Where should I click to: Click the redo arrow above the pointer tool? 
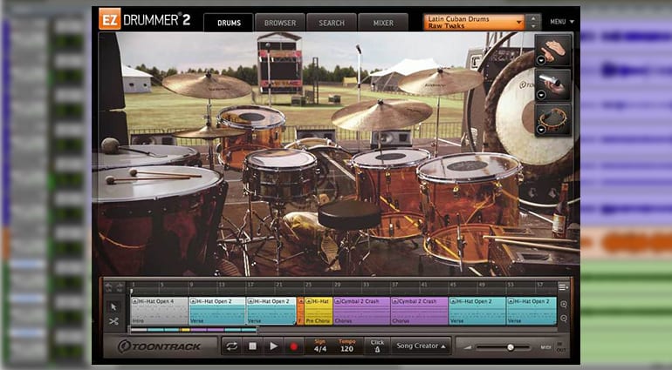120,287
